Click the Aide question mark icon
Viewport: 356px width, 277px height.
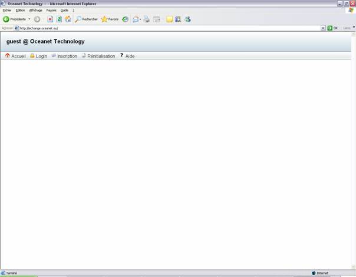coord(121,55)
